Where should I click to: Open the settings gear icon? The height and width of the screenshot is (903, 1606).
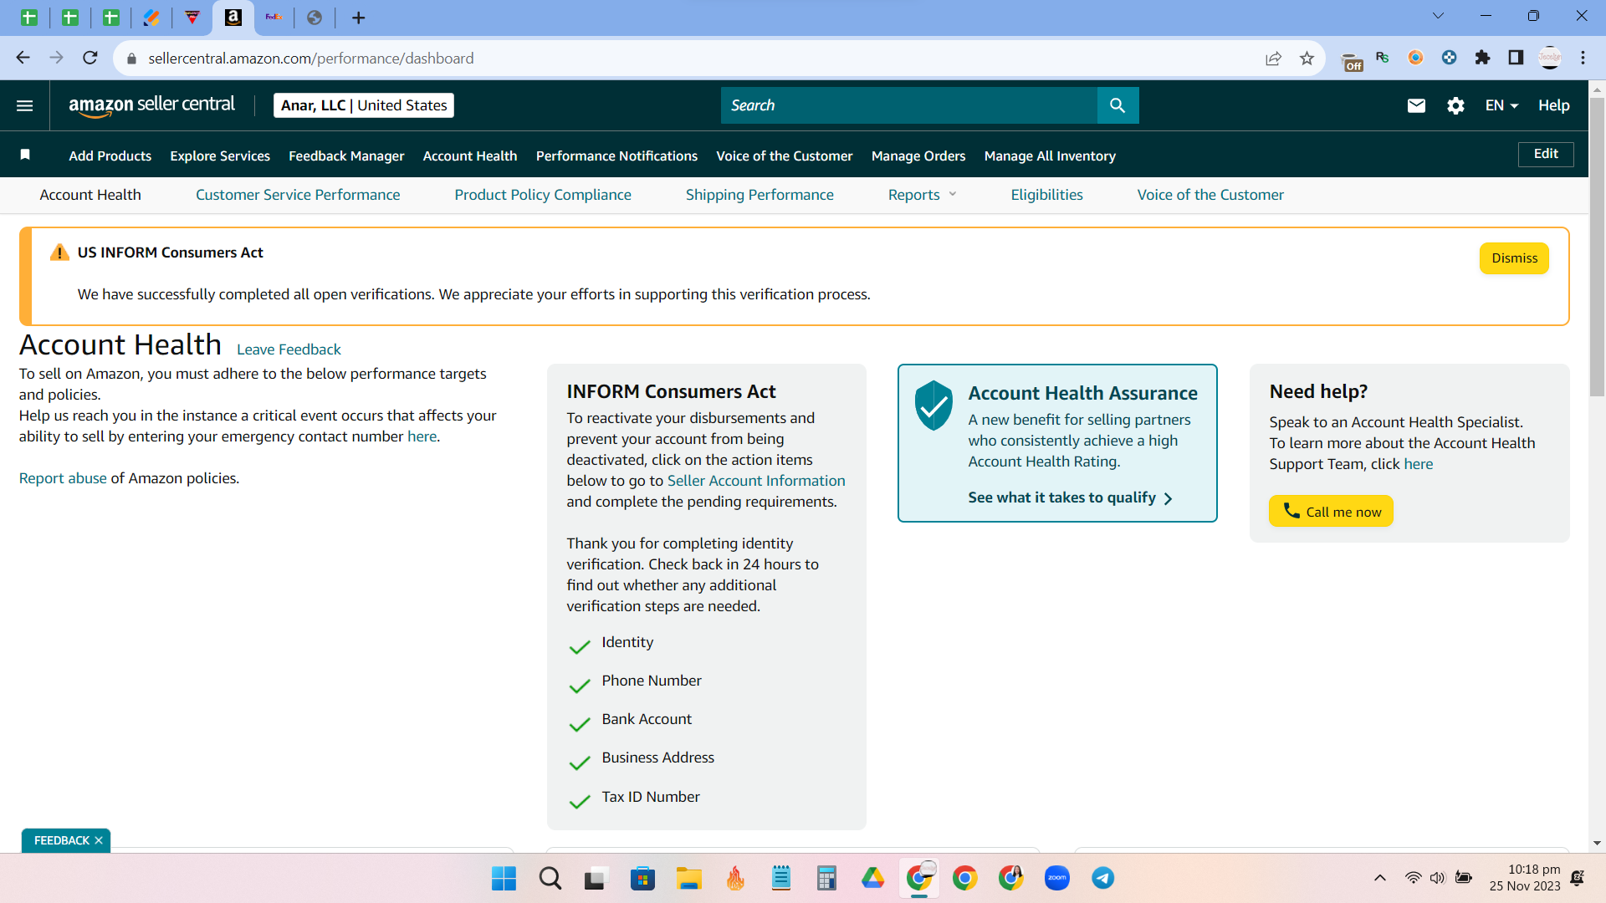coord(1456,105)
